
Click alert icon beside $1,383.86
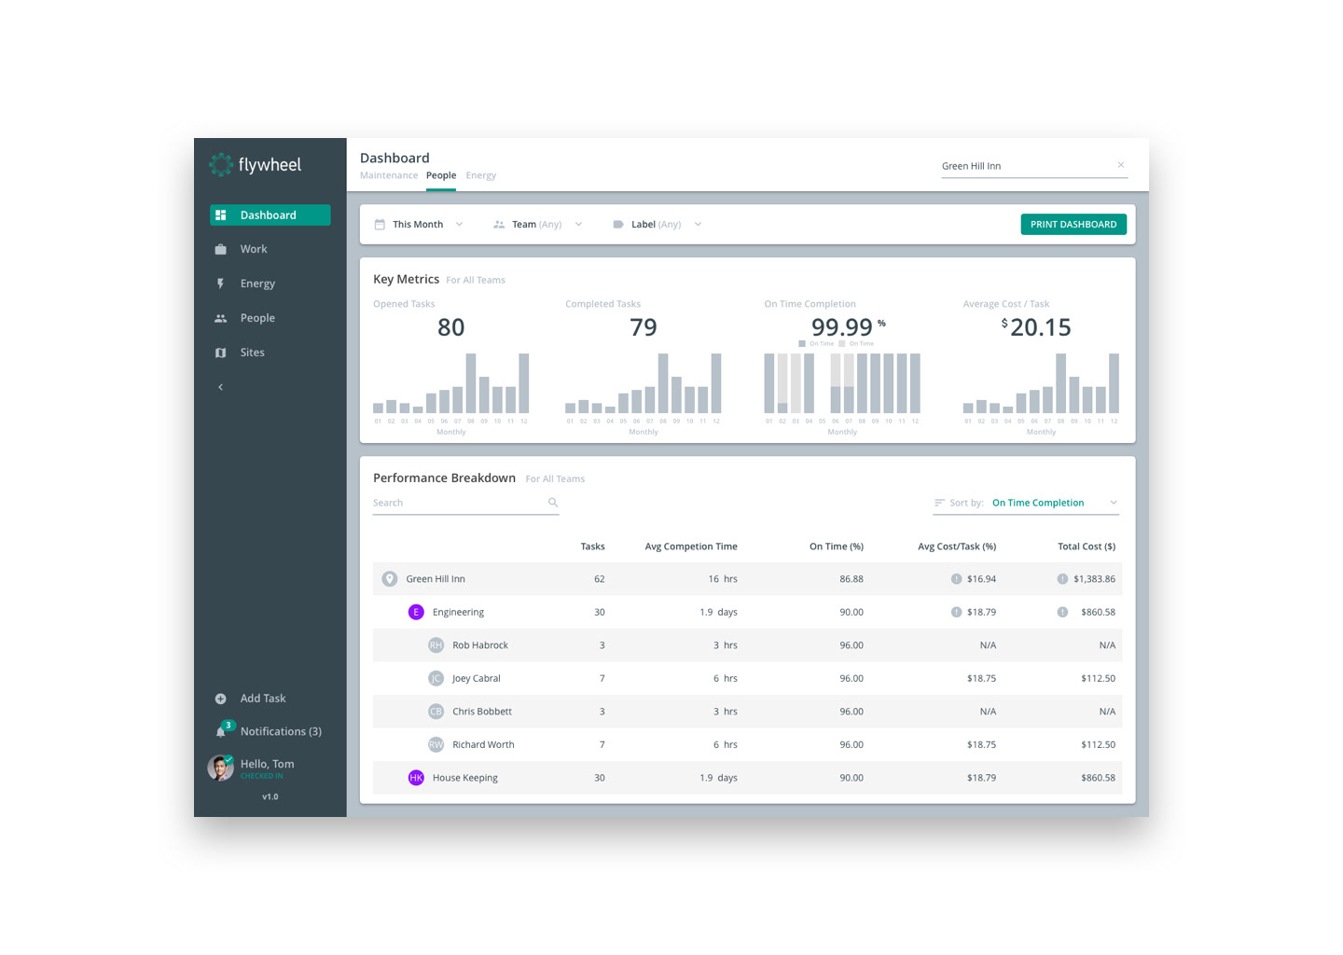(1062, 579)
